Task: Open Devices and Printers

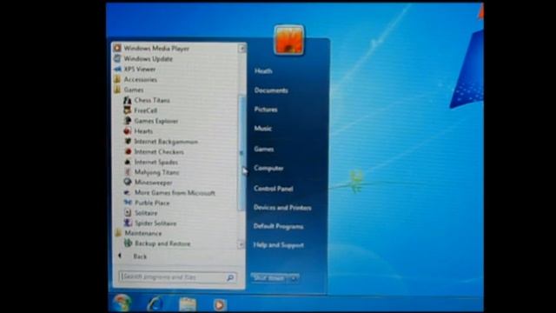Action: 282,208
